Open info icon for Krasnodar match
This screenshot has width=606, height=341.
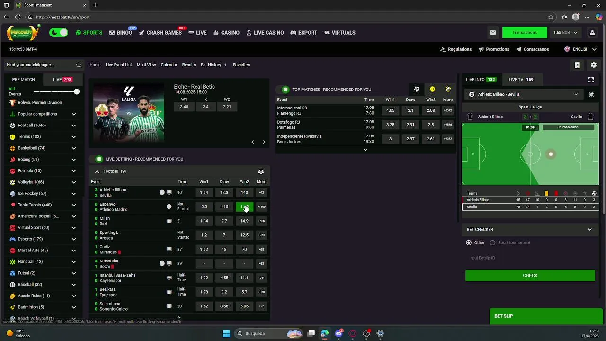(162, 263)
